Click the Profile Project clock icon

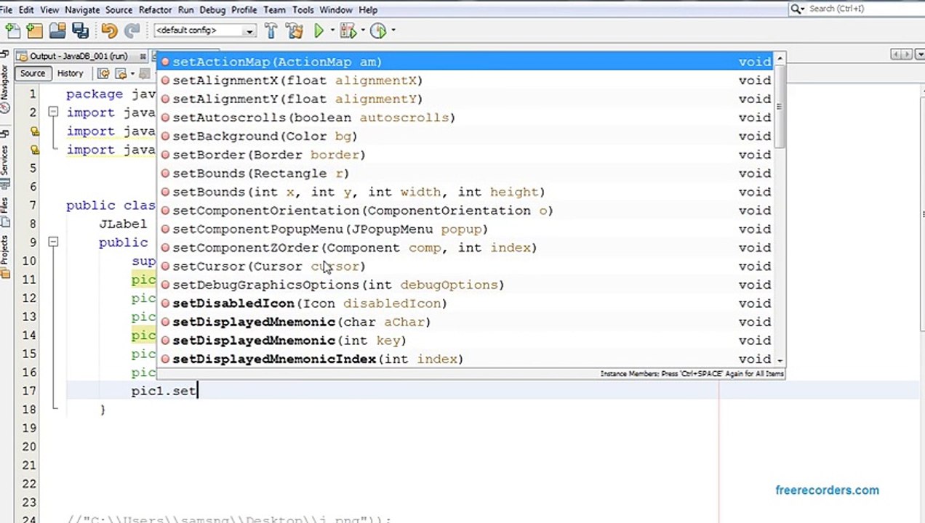[377, 31]
